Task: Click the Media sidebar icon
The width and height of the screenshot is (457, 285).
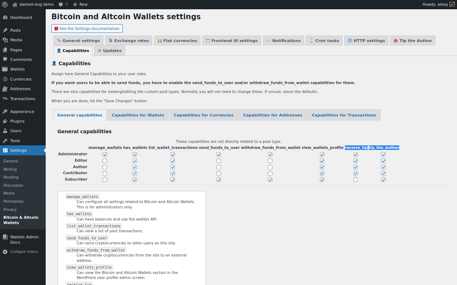Action: [x=5, y=40]
